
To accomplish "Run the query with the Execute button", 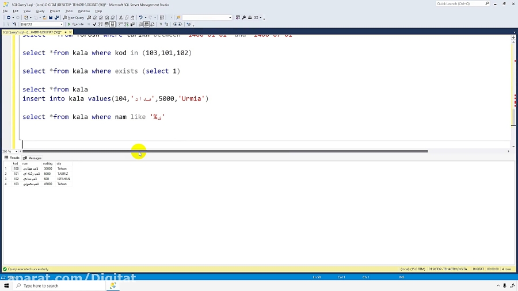I will (76, 24).
